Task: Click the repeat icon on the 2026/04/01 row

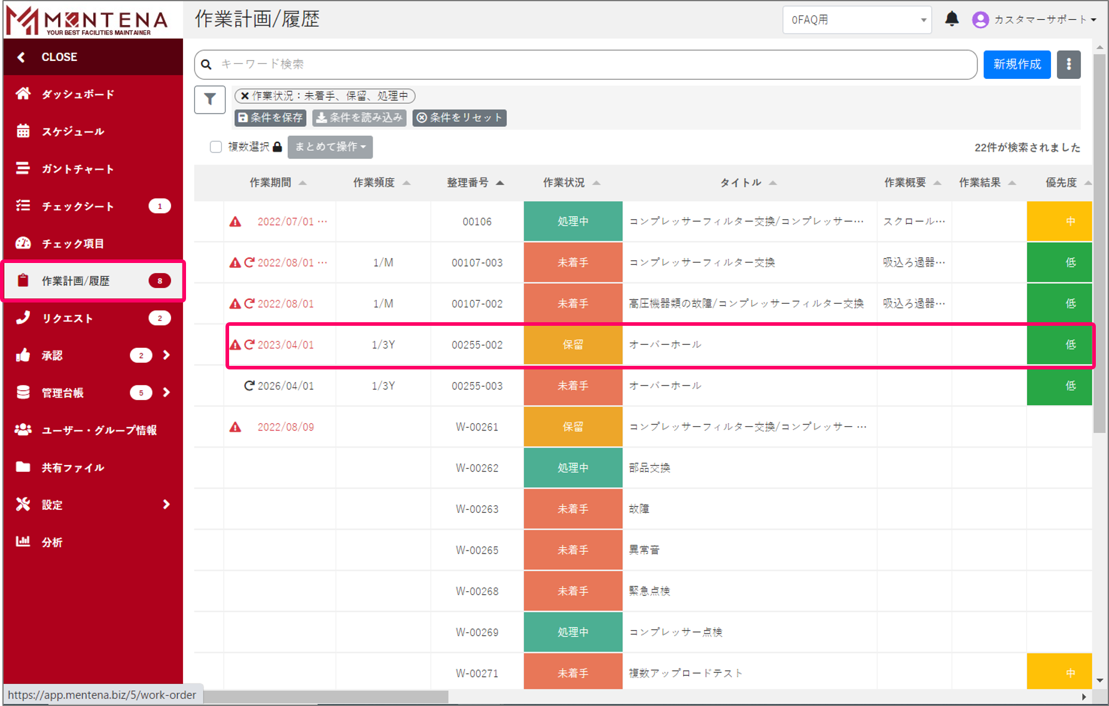Action: (x=249, y=386)
